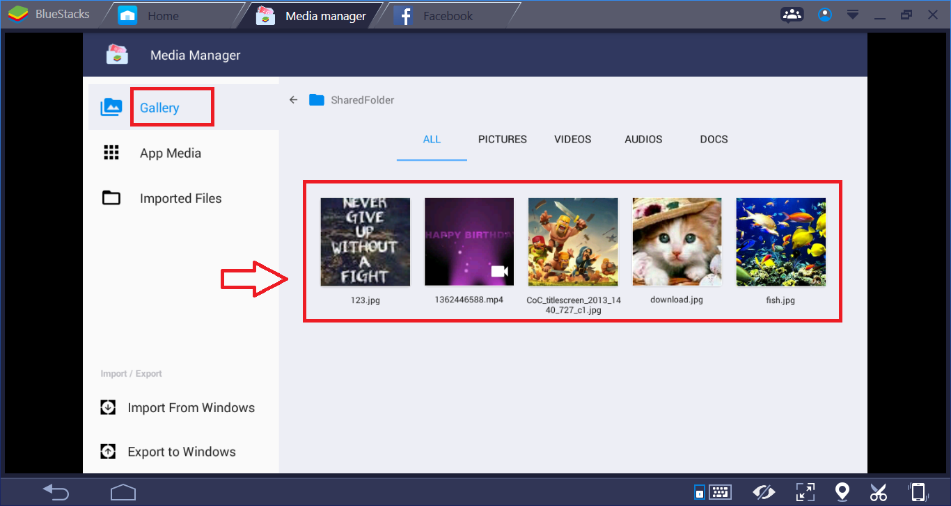Go back using the arrow beside SharedFolder
The width and height of the screenshot is (951, 506).
click(x=294, y=100)
